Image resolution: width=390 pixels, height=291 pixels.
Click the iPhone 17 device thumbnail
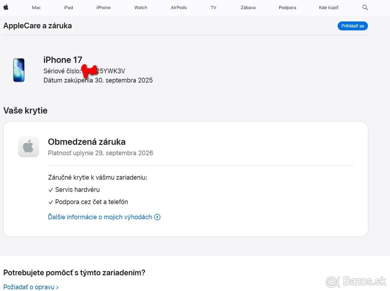pos(19,70)
